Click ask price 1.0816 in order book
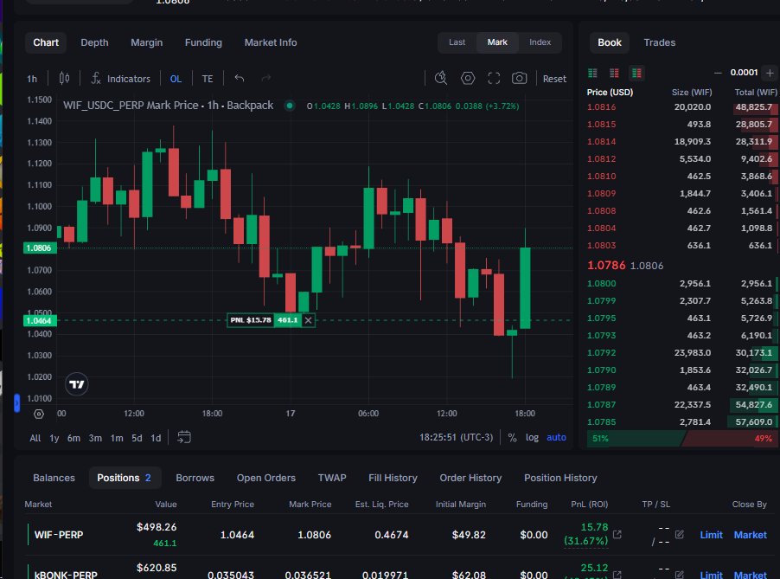Screen dimensions: 780x579 coord(601,107)
